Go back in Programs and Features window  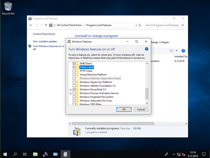(31, 25)
